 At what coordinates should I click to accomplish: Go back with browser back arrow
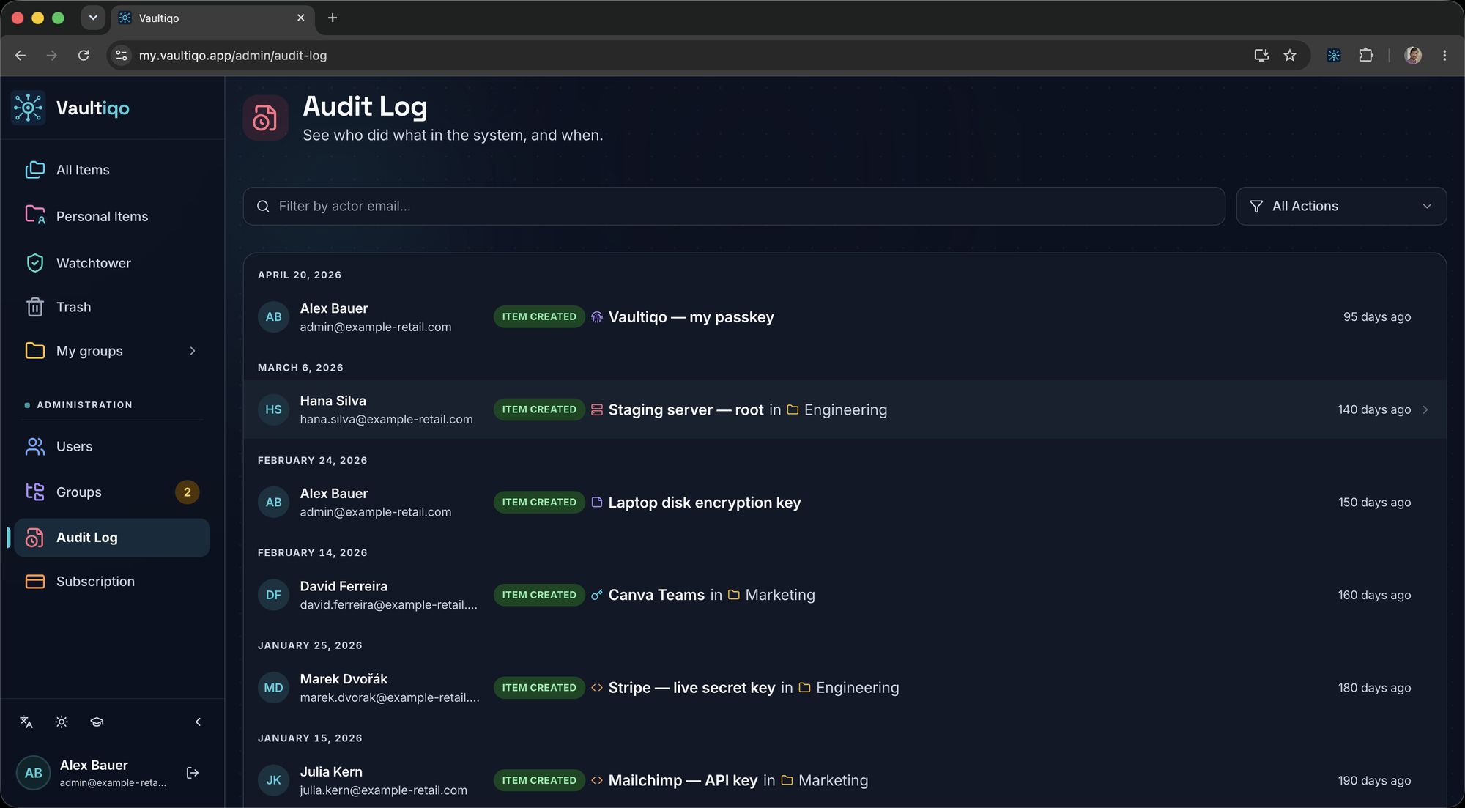tap(21, 56)
